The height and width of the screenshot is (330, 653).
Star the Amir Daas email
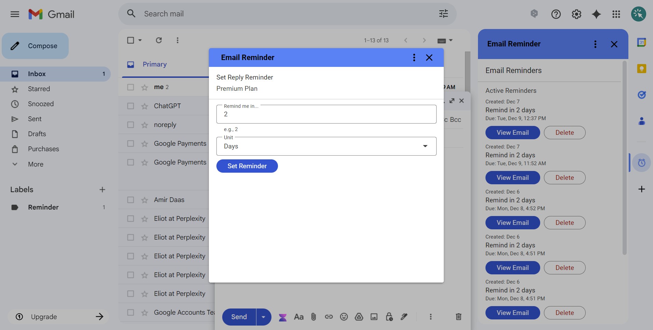(x=145, y=200)
